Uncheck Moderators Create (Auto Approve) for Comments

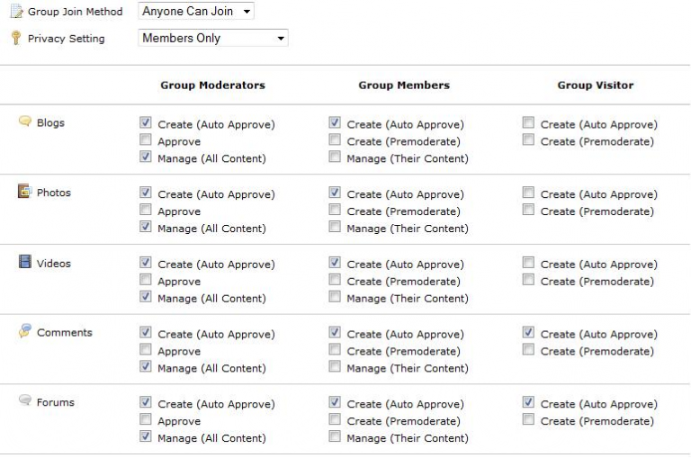tap(146, 332)
